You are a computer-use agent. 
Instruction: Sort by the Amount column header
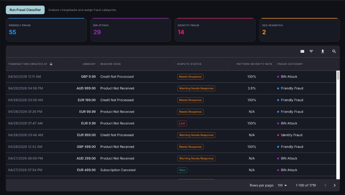(x=89, y=64)
